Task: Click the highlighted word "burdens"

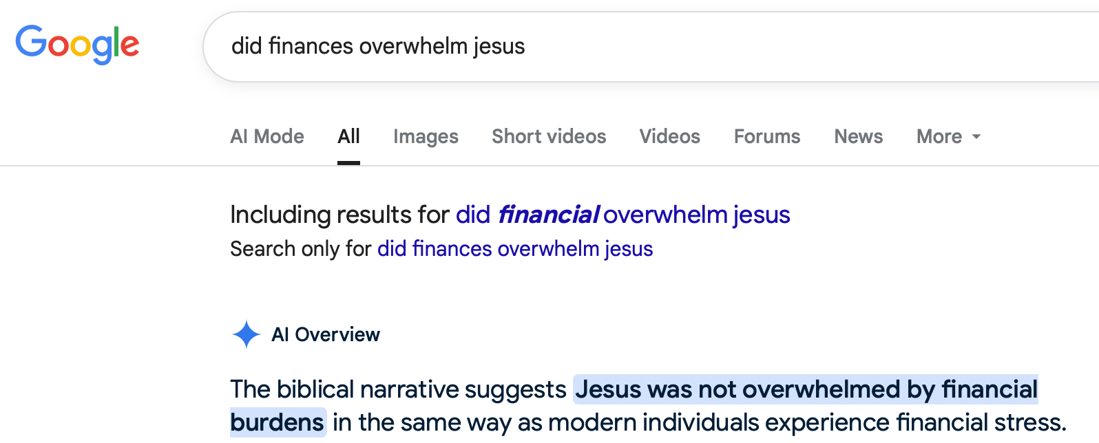Action: click(x=278, y=422)
